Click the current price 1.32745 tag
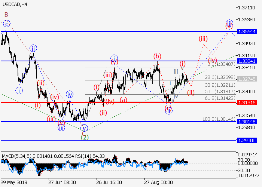The width and height of the screenshot is (262, 187). pyautogui.click(x=249, y=79)
